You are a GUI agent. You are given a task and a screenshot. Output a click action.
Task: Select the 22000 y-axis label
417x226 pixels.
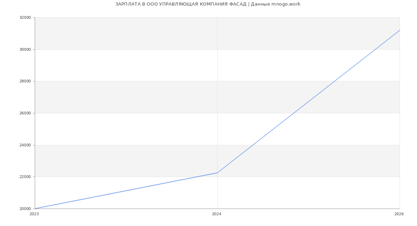click(25, 177)
